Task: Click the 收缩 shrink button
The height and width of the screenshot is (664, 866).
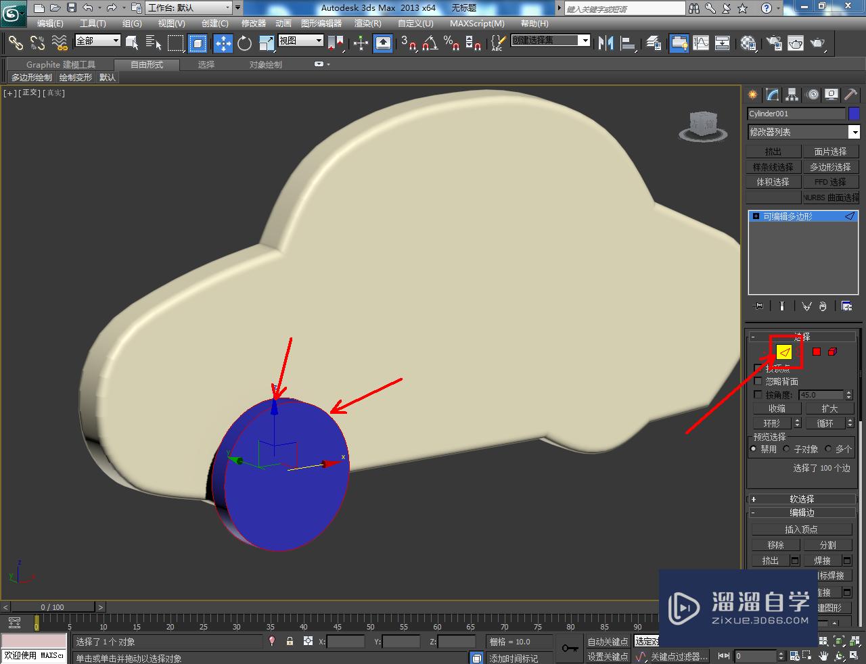Action: 777,408
